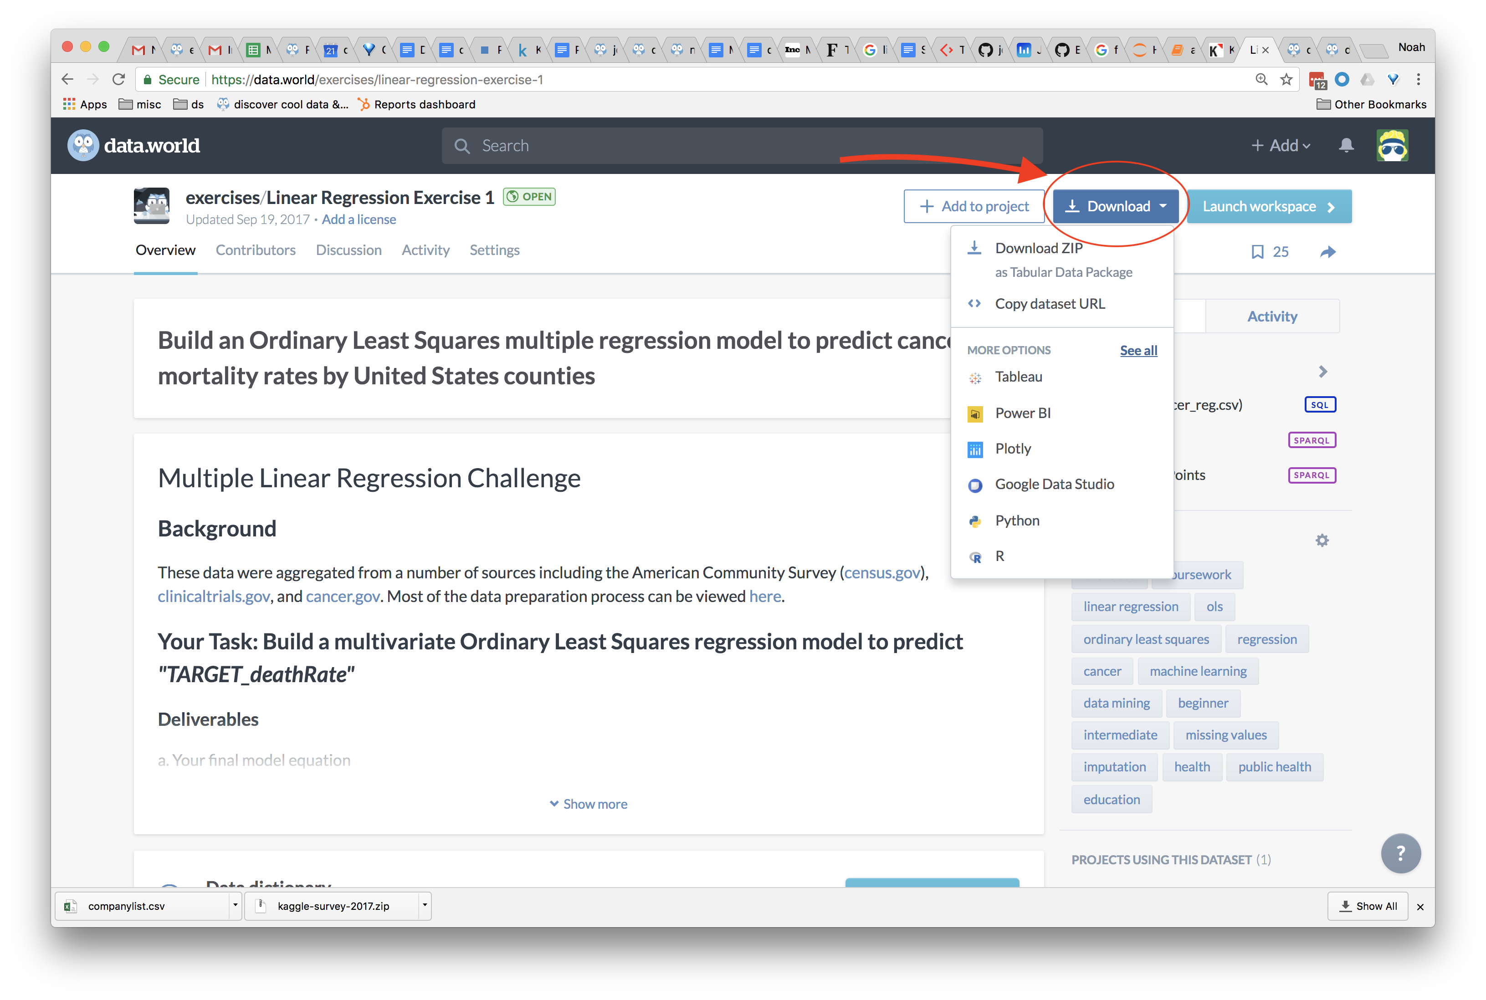
Task: Share the dataset via the share icon
Action: pos(1327,251)
